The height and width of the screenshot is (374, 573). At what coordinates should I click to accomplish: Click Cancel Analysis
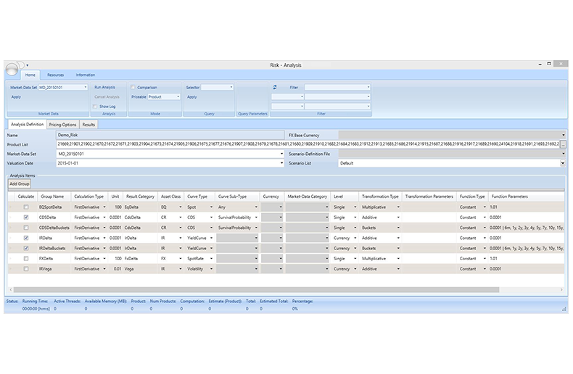107,97
